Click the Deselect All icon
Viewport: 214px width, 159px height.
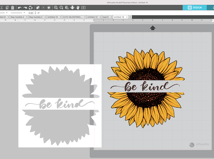tap(43, 7)
